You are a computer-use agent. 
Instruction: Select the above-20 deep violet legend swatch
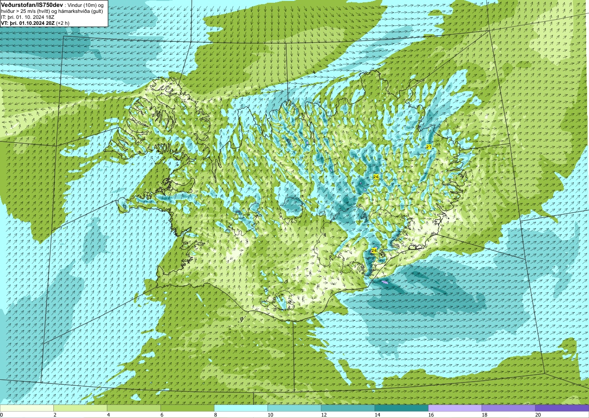click(562, 408)
